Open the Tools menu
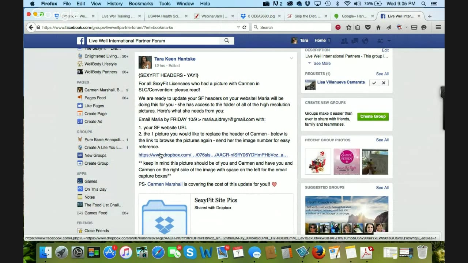The height and width of the screenshot is (263, 468). tap(165, 4)
